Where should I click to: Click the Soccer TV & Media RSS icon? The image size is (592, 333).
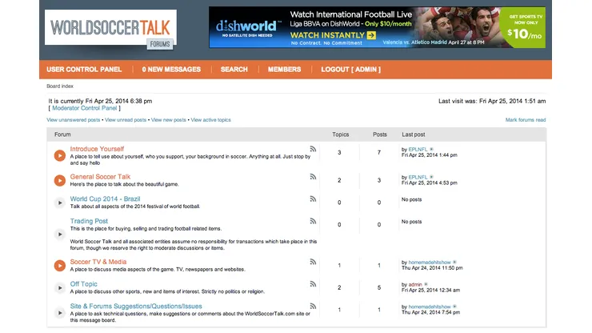tap(313, 262)
